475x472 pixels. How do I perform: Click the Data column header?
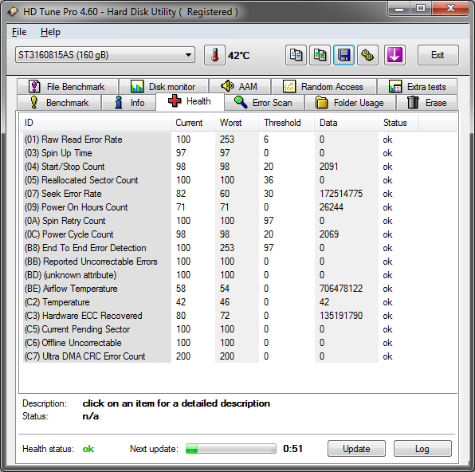[346, 123]
